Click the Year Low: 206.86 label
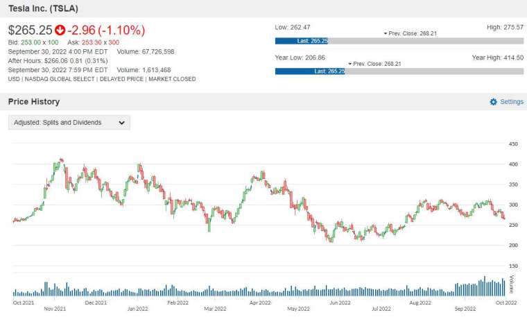Viewport: 527px width, 317px height. point(300,58)
